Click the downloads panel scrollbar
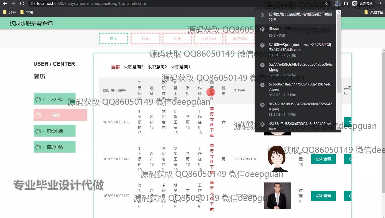This screenshot has height=218, width=385. click(338, 53)
